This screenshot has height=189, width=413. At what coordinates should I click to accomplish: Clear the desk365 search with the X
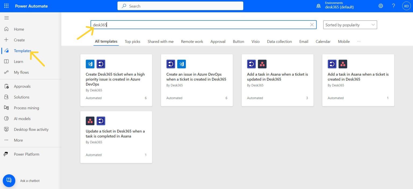[312, 24]
